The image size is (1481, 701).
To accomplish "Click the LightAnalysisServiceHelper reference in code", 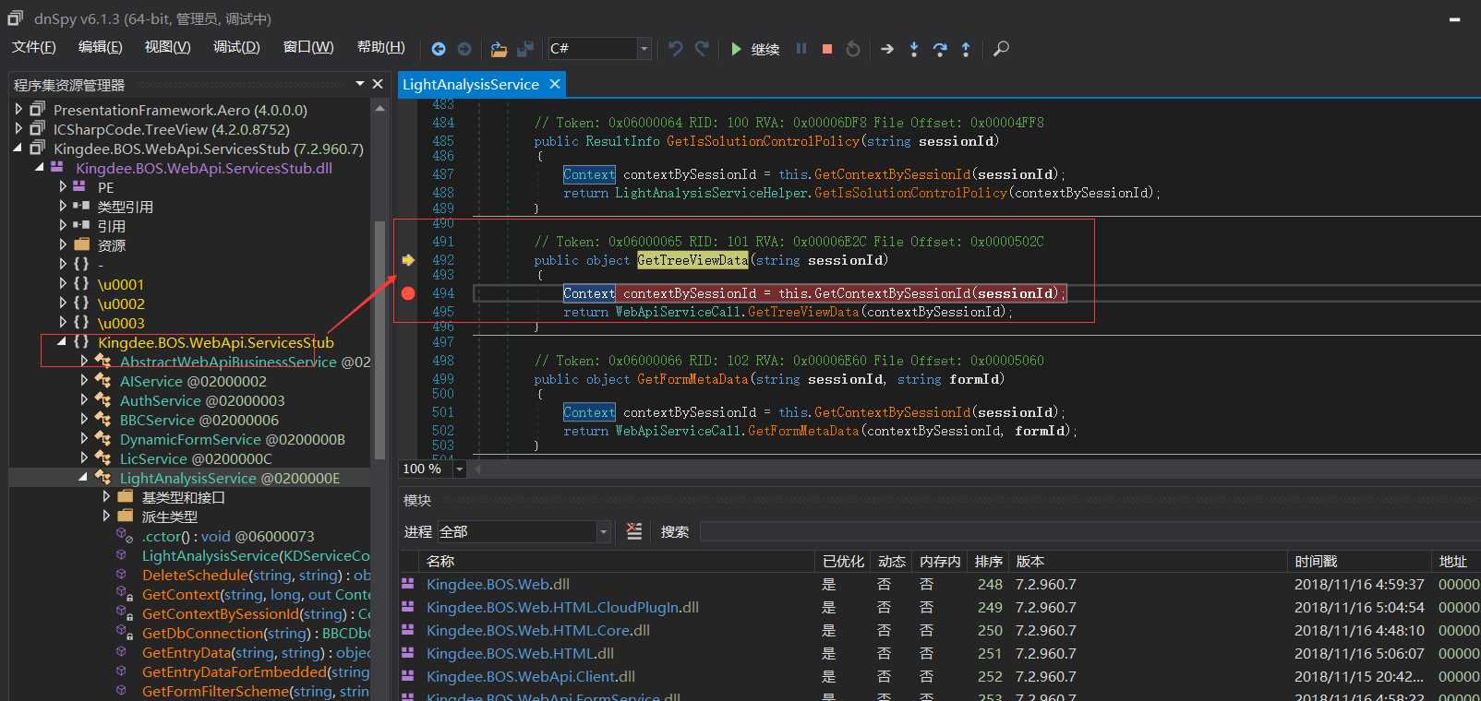I will pos(713,193).
